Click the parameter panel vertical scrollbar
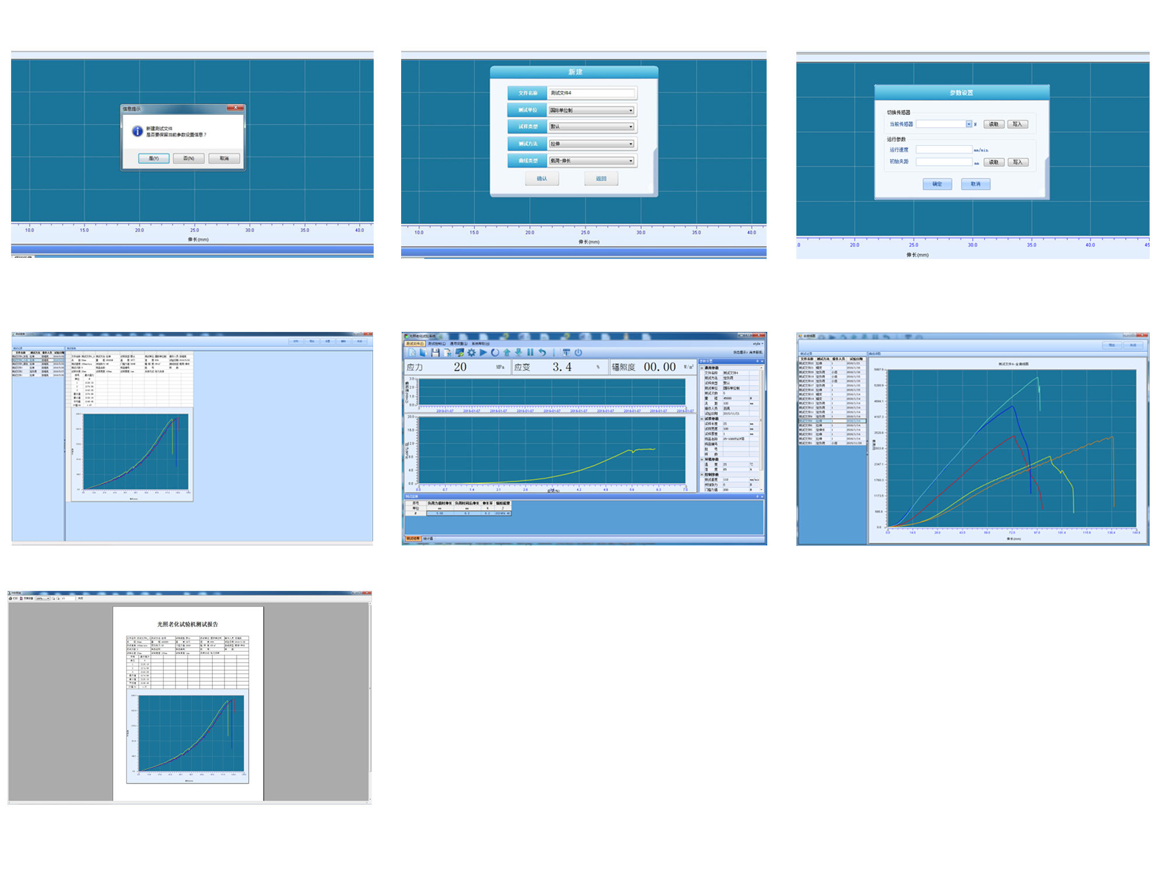This screenshot has height=875, width=1166. [x=760, y=420]
